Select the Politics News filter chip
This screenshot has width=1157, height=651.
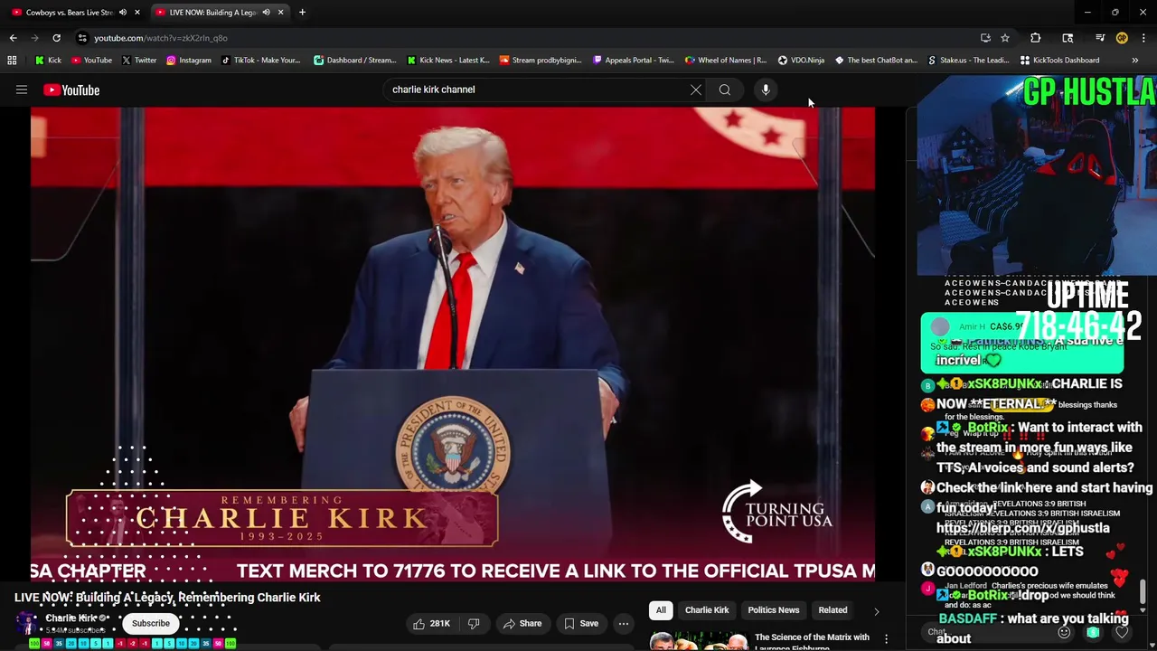(774, 609)
